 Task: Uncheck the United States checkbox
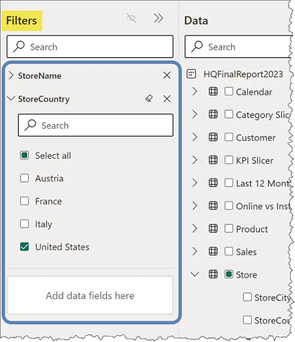(x=25, y=247)
